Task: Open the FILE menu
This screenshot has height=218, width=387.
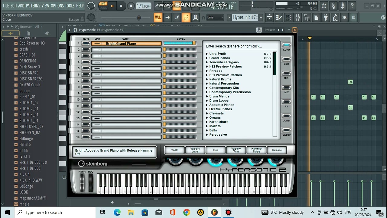Action: pyautogui.click(x=6, y=6)
